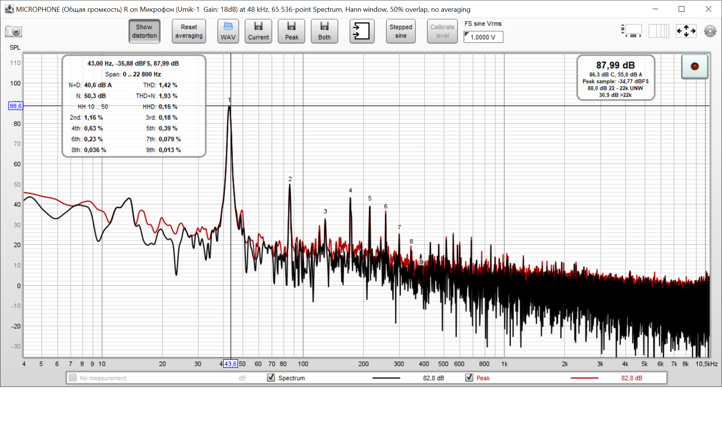This screenshot has width=722, height=437.
Task: Uncheck the Spectrum trace checkbox
Action: (271, 377)
